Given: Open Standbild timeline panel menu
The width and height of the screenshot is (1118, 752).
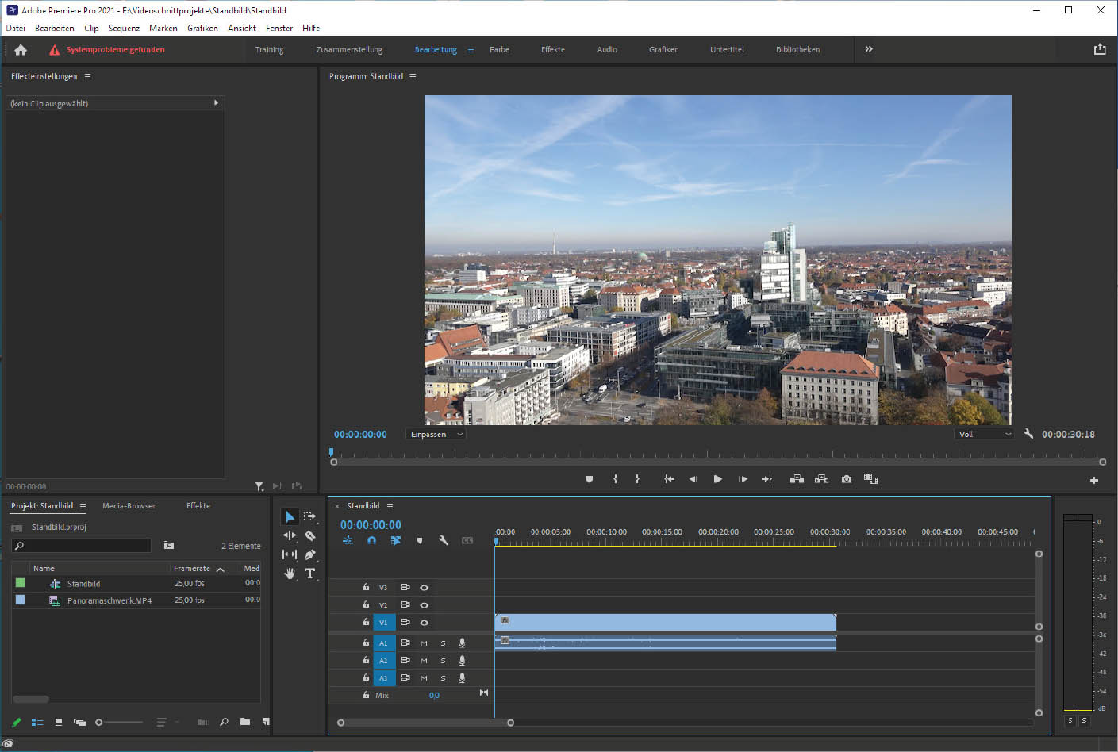Looking at the screenshot, I should tap(390, 506).
